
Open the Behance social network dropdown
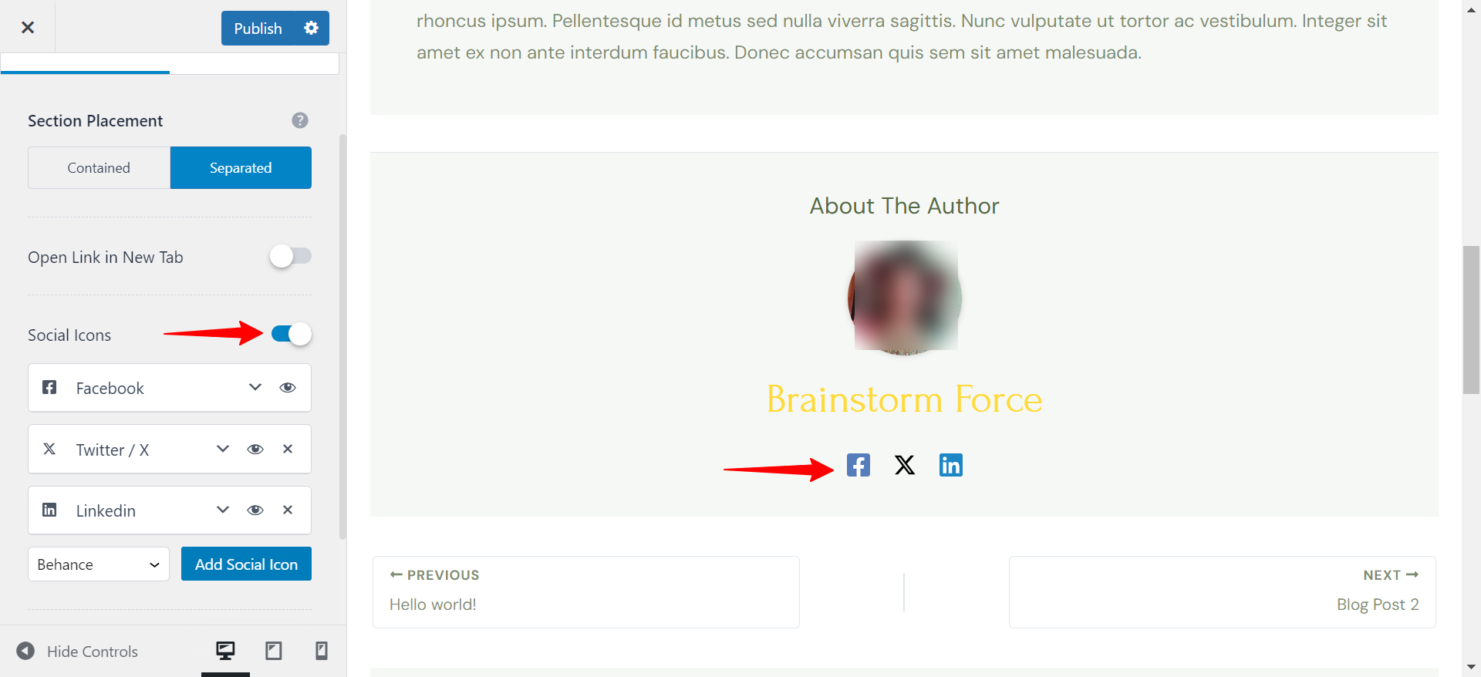point(99,564)
